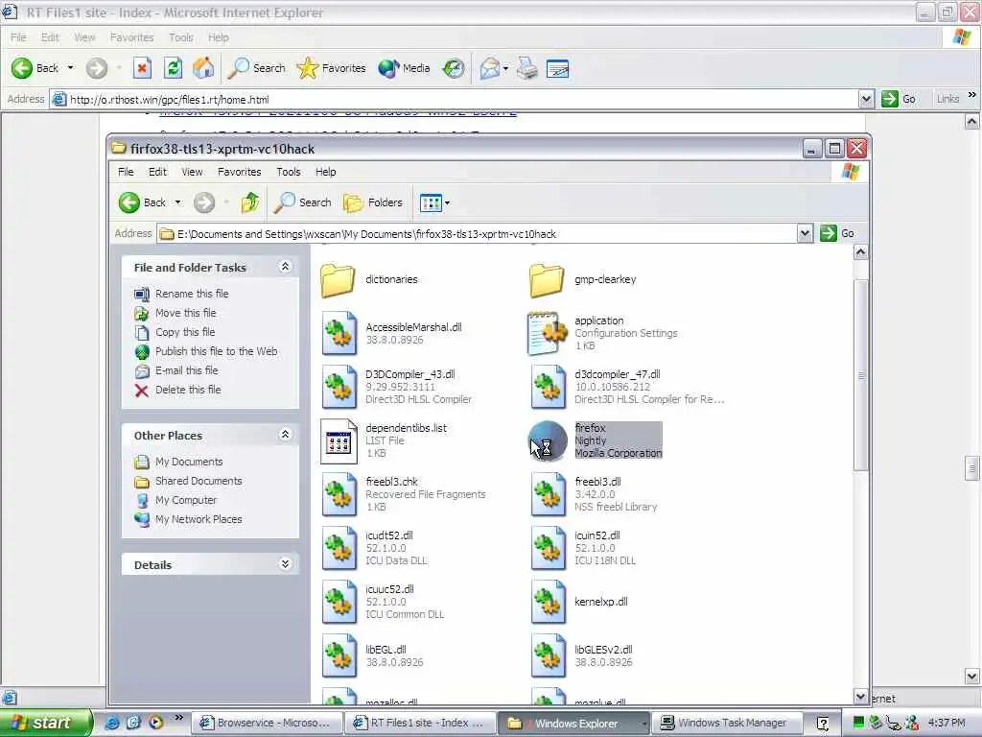Toggle Folders pane in Explorer window
The width and height of the screenshot is (982, 737).
(x=373, y=202)
